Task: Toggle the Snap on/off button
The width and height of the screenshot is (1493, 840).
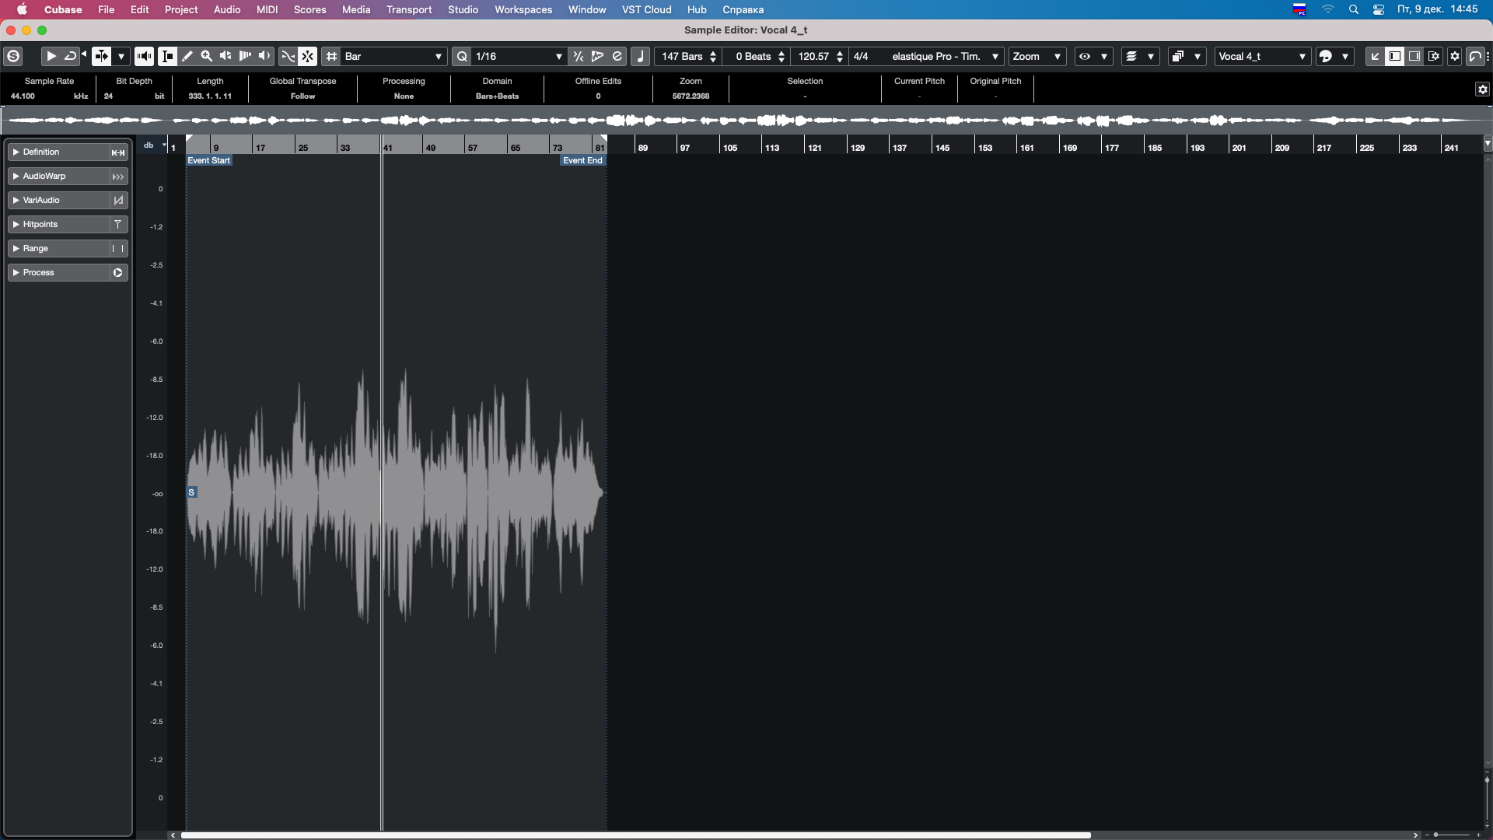Action: pos(308,56)
